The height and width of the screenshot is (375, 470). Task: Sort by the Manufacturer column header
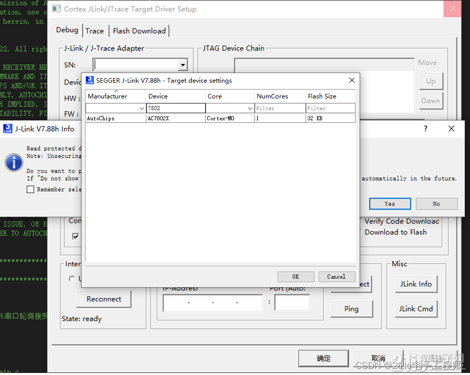pos(115,96)
